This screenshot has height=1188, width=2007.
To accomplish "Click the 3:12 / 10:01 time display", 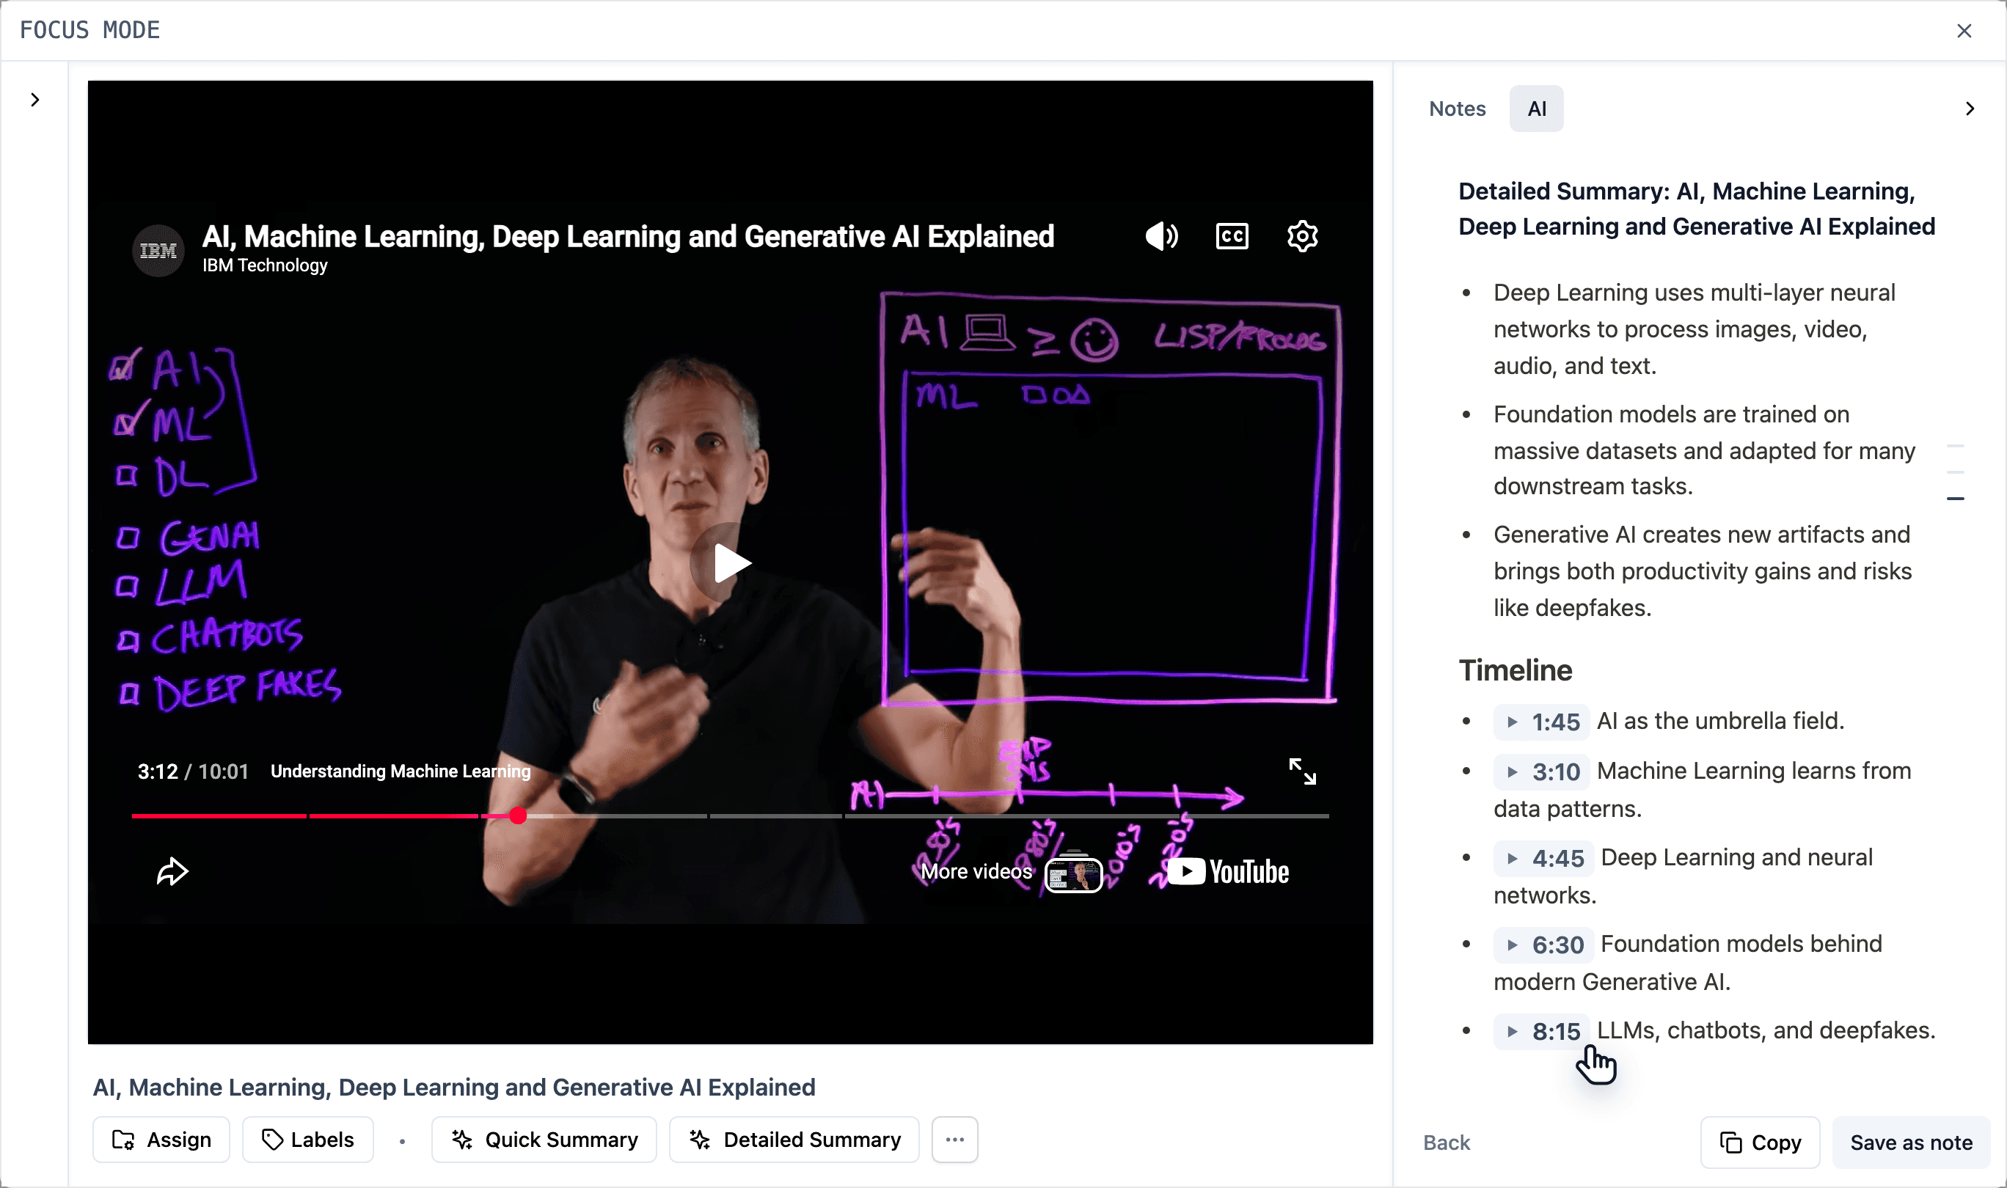I will [193, 771].
